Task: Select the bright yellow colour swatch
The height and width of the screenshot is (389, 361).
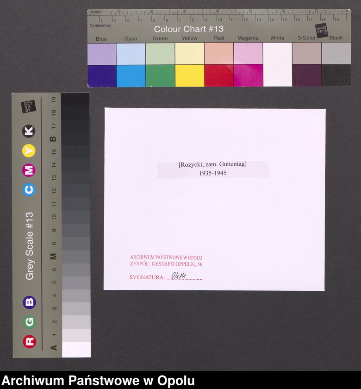Action: pyautogui.click(x=189, y=75)
